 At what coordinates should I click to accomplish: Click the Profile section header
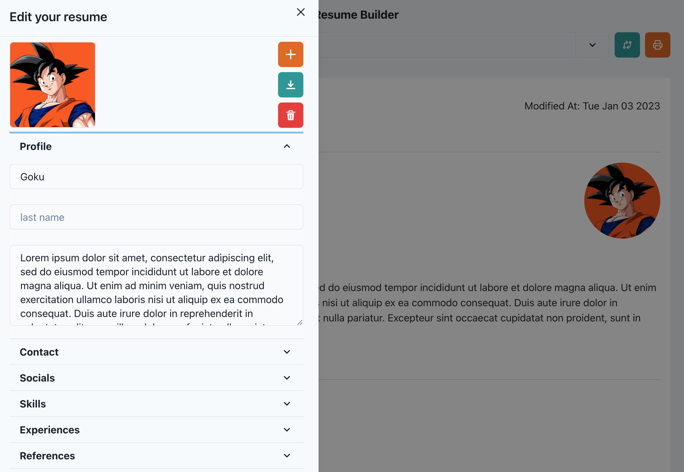tap(36, 146)
